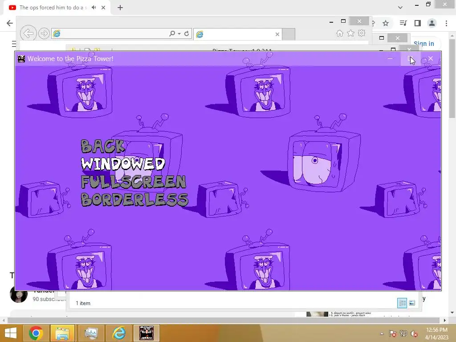Screen dimensions: 456x342
Task: Click the Pizza Tower title bar icon
Action: click(x=21, y=59)
